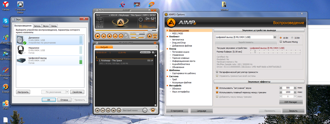The width and height of the screenshot is (330, 124).
Task: Click Закрыть button in AIMP options
Action: [293, 111]
